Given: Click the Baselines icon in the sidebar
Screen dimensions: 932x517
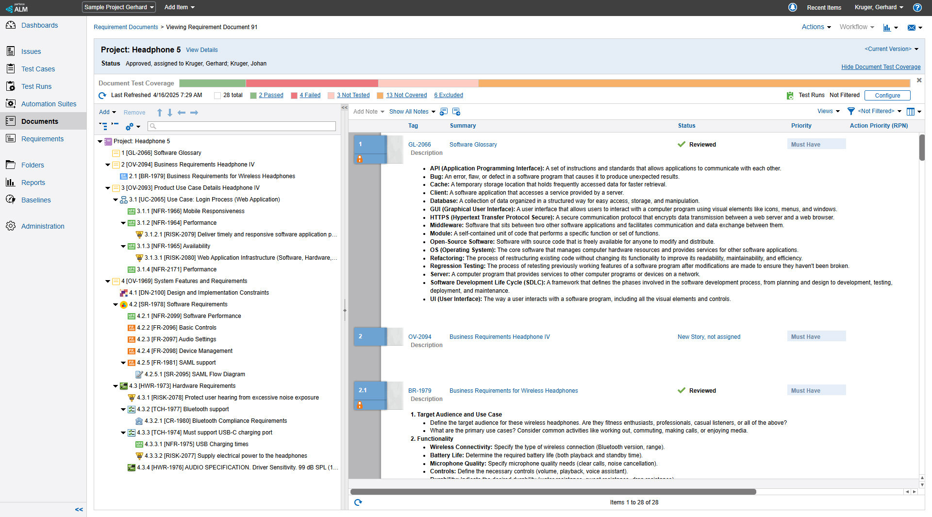Looking at the screenshot, I should pos(11,200).
